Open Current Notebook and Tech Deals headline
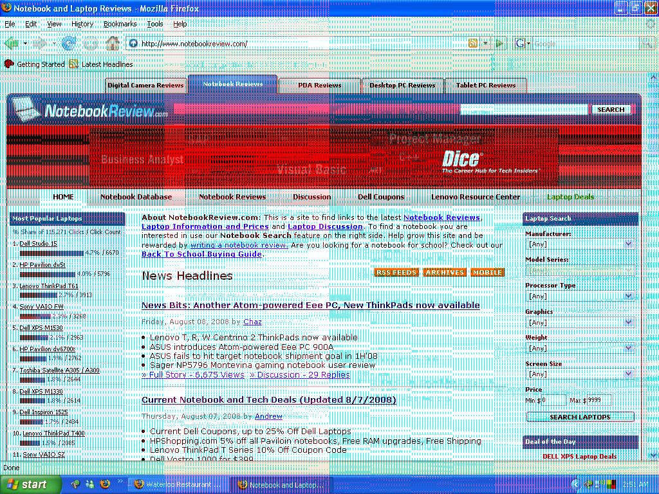The height and width of the screenshot is (494, 659). (x=269, y=400)
